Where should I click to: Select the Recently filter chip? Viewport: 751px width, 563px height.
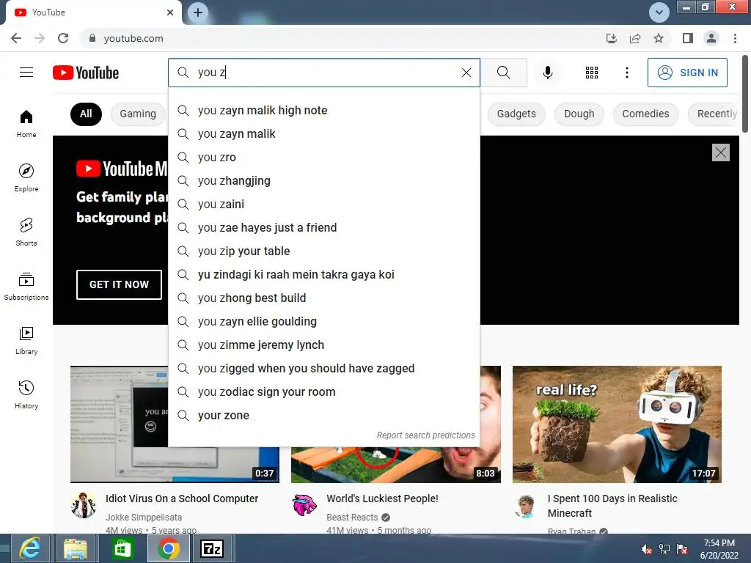coord(714,114)
